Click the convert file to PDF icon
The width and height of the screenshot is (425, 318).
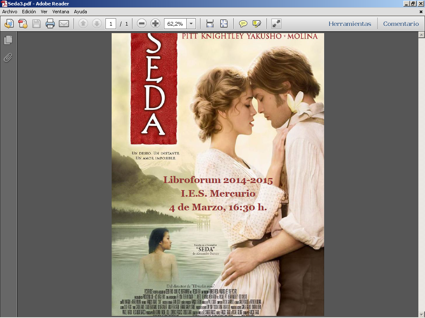pyautogui.click(x=23, y=24)
